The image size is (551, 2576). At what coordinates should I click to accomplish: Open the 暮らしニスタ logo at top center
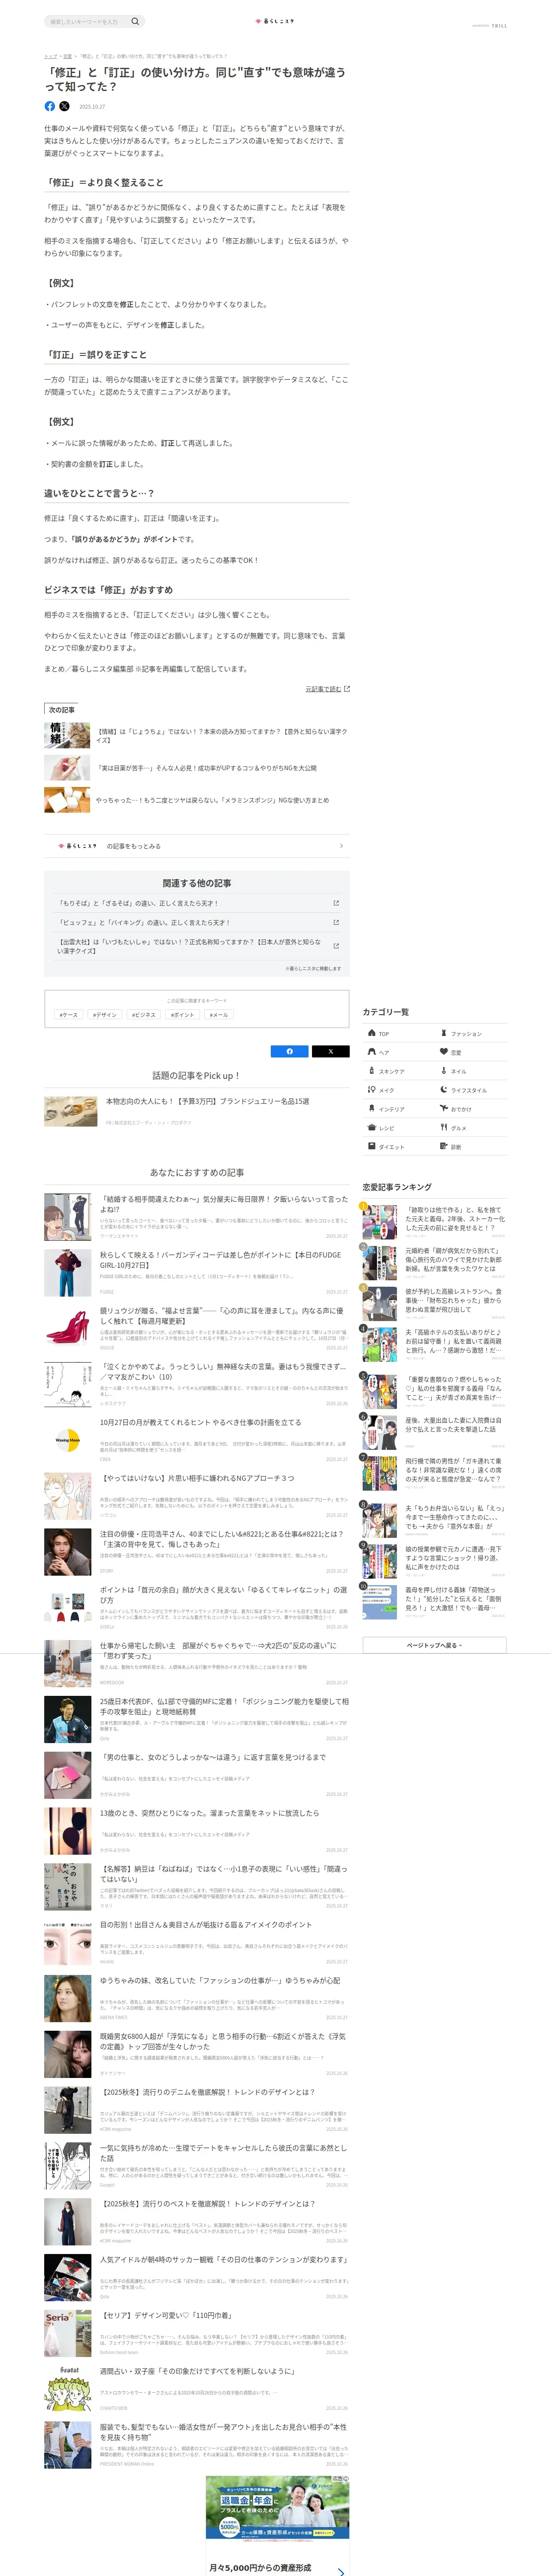275,21
